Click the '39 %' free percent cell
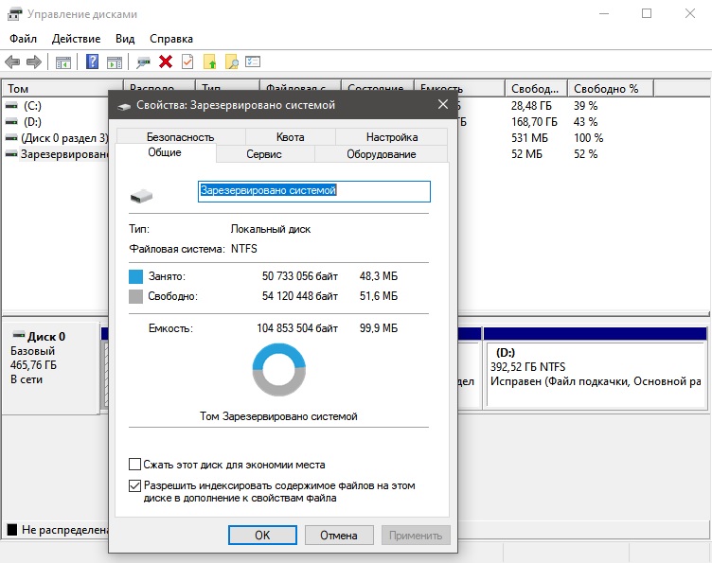The width and height of the screenshot is (712, 563). point(586,106)
